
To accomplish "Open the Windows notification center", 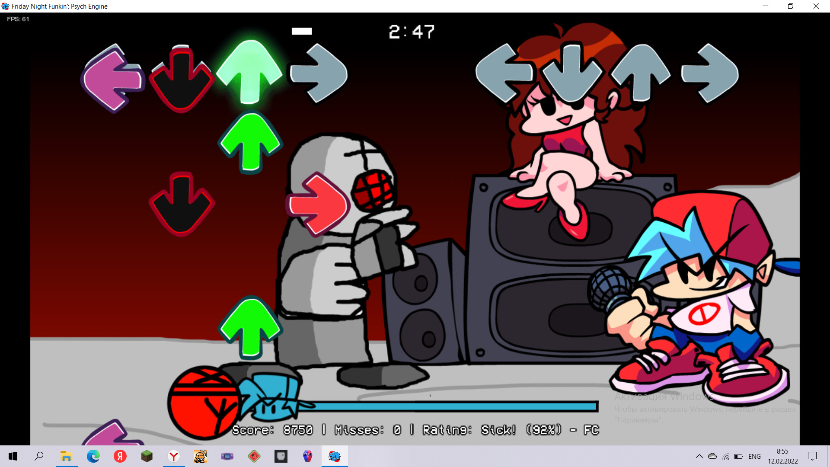I will (812, 456).
